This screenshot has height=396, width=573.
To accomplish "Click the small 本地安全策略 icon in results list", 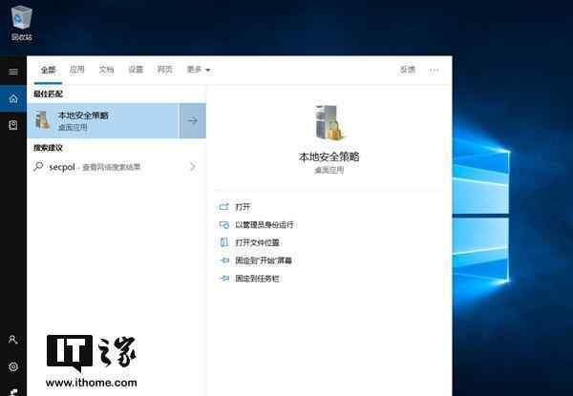I will [x=42, y=119].
